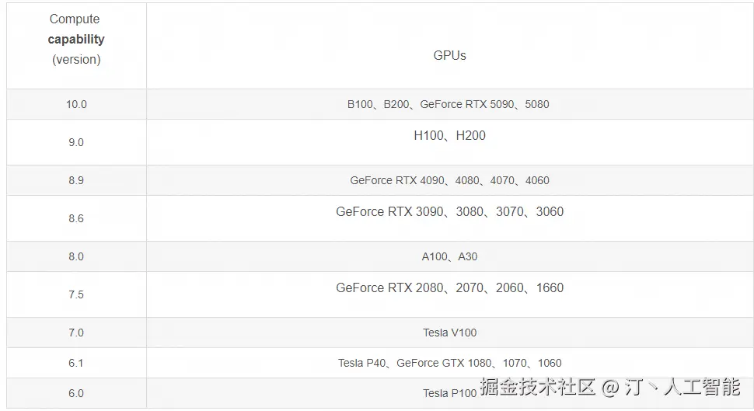Viewport: 754px width, 411px height.
Task: Select the 8.6 version cell
Action: pos(76,218)
